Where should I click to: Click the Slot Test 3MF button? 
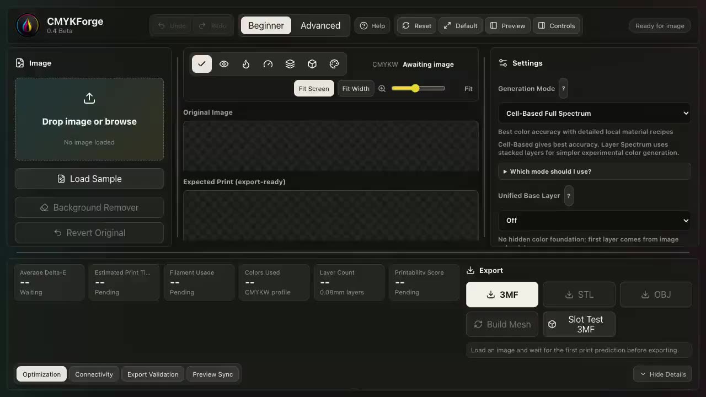(579, 324)
